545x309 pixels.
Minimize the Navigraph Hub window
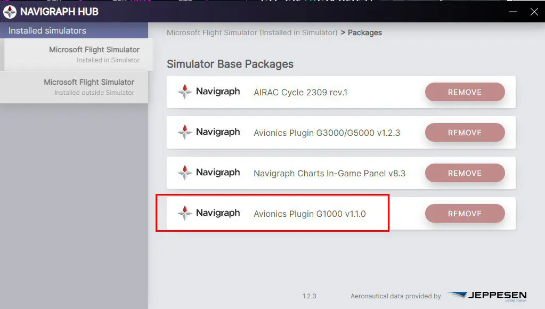coord(513,12)
